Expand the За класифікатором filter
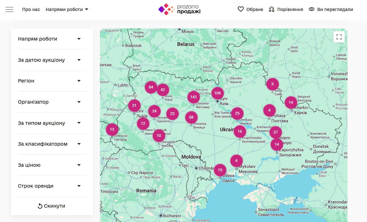The width and height of the screenshot is (367, 222). pyautogui.click(x=52, y=144)
